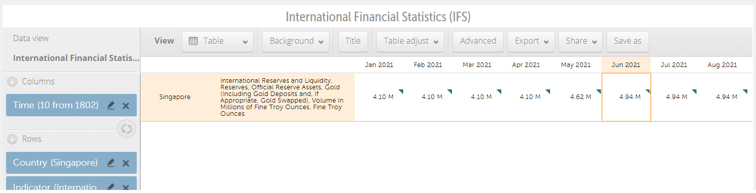Remove the Time column filter
The width and height of the screenshot is (756, 193).
[126, 106]
